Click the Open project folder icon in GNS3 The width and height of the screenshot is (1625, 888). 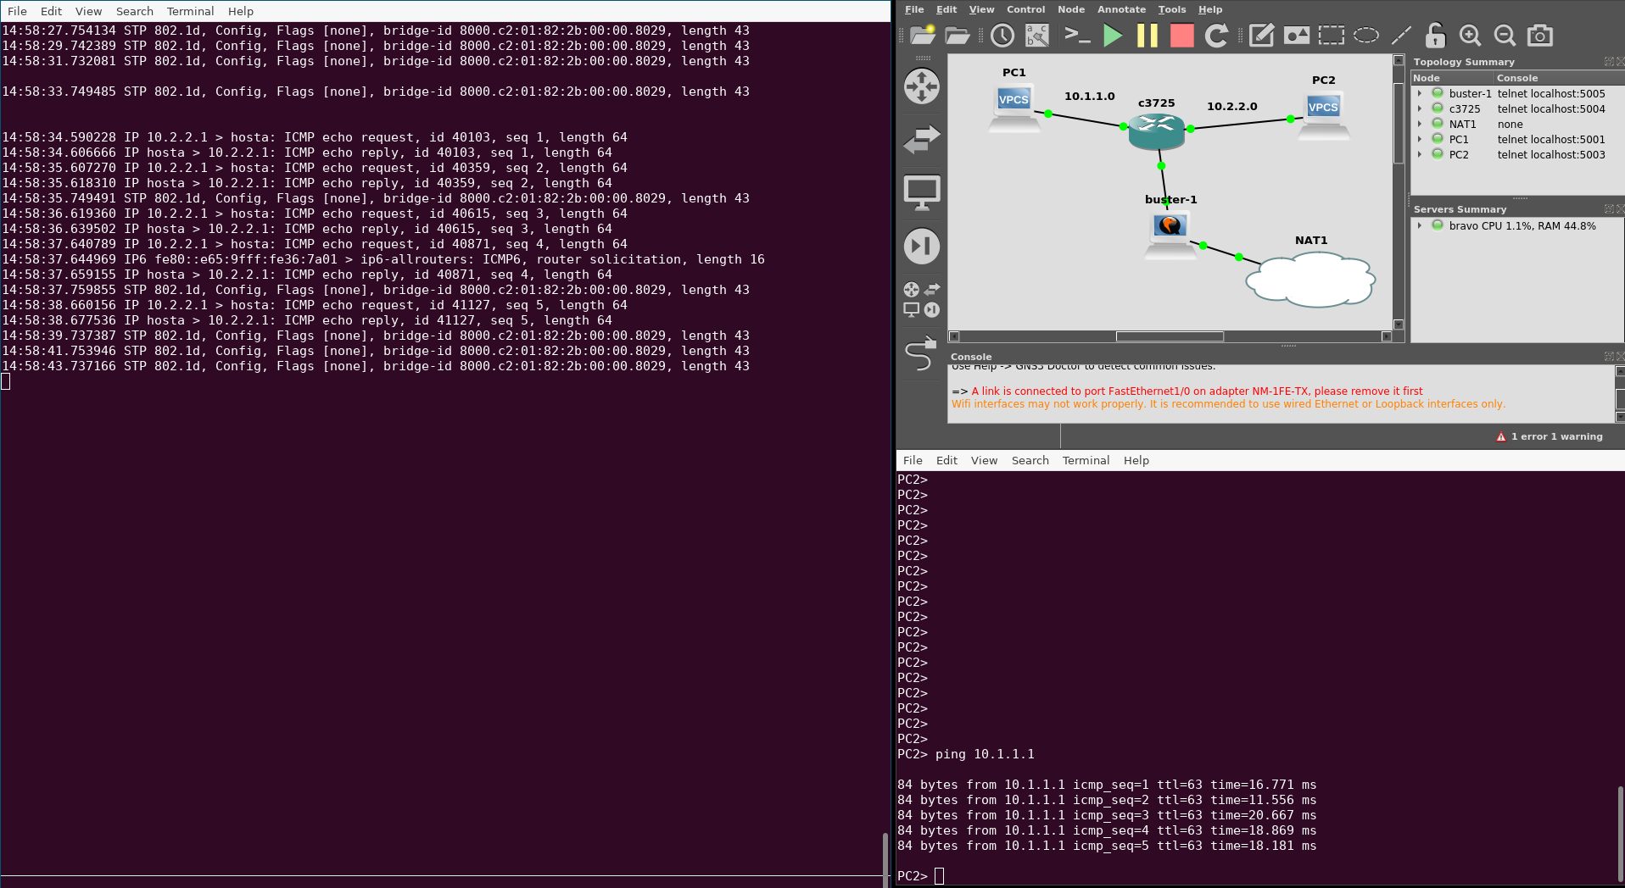click(x=958, y=36)
